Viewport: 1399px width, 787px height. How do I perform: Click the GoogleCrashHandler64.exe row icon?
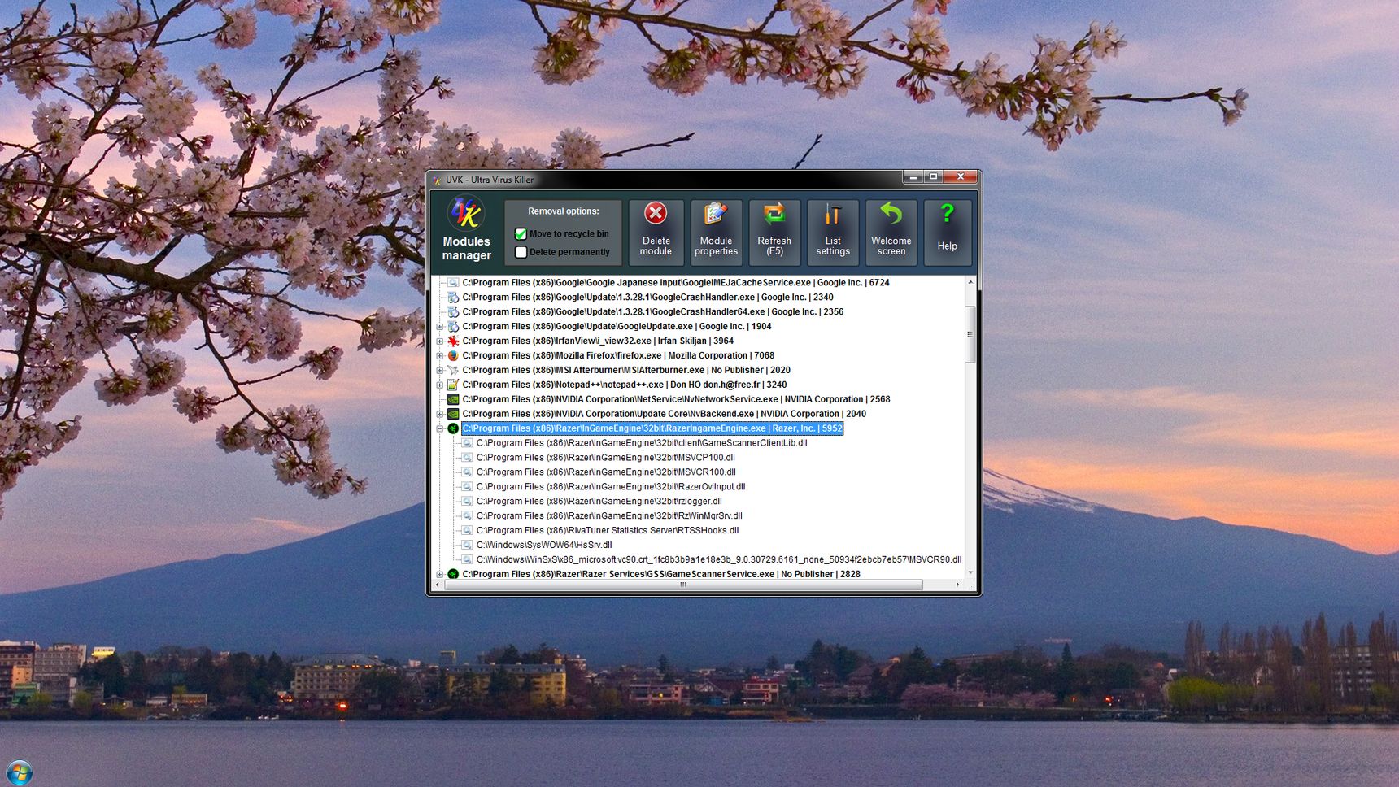coord(453,312)
